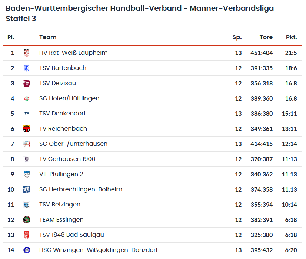Image resolution: width=306 pixels, height=259 pixels.
Task: Click the Pkt. column header
Action: (x=291, y=37)
